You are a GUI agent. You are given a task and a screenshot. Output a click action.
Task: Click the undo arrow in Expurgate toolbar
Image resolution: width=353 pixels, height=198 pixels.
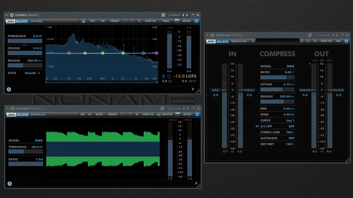pyautogui.click(x=123, y=114)
